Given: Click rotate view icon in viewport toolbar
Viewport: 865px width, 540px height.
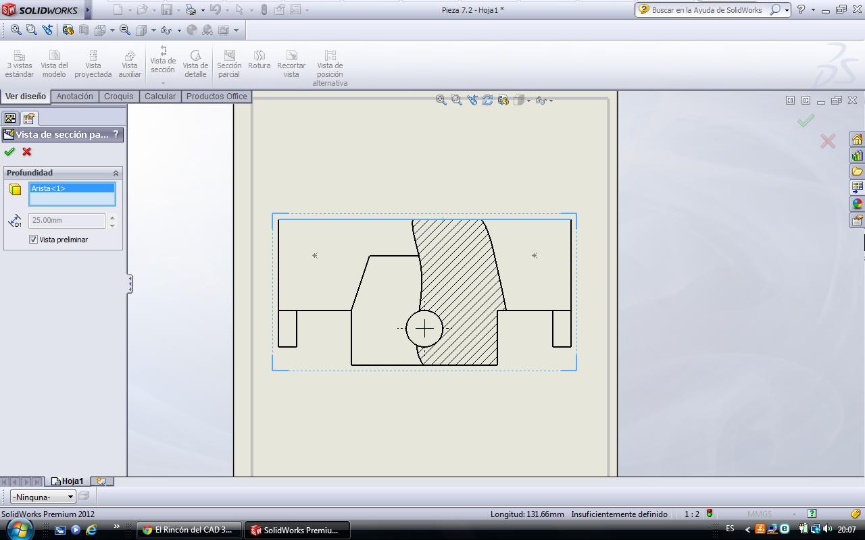Looking at the screenshot, I should 487,100.
